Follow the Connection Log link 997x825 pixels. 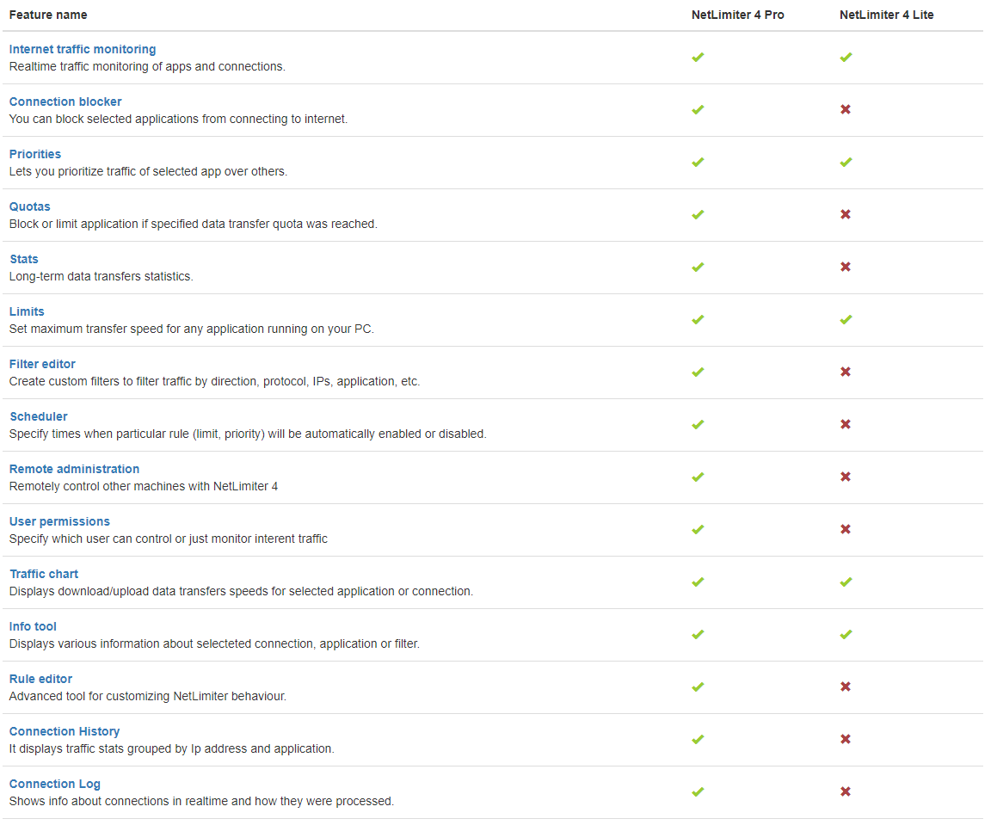55,784
